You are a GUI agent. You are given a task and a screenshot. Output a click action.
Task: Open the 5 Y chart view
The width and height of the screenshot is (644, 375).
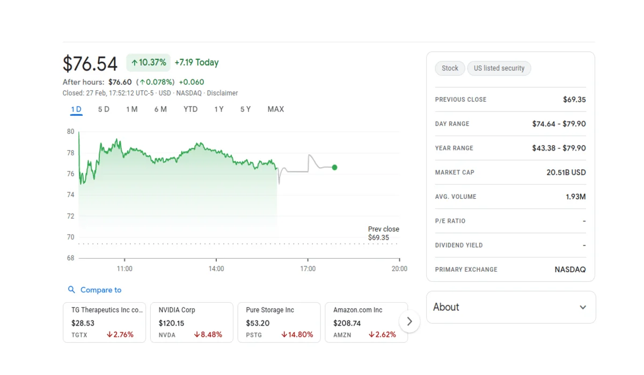pos(245,109)
